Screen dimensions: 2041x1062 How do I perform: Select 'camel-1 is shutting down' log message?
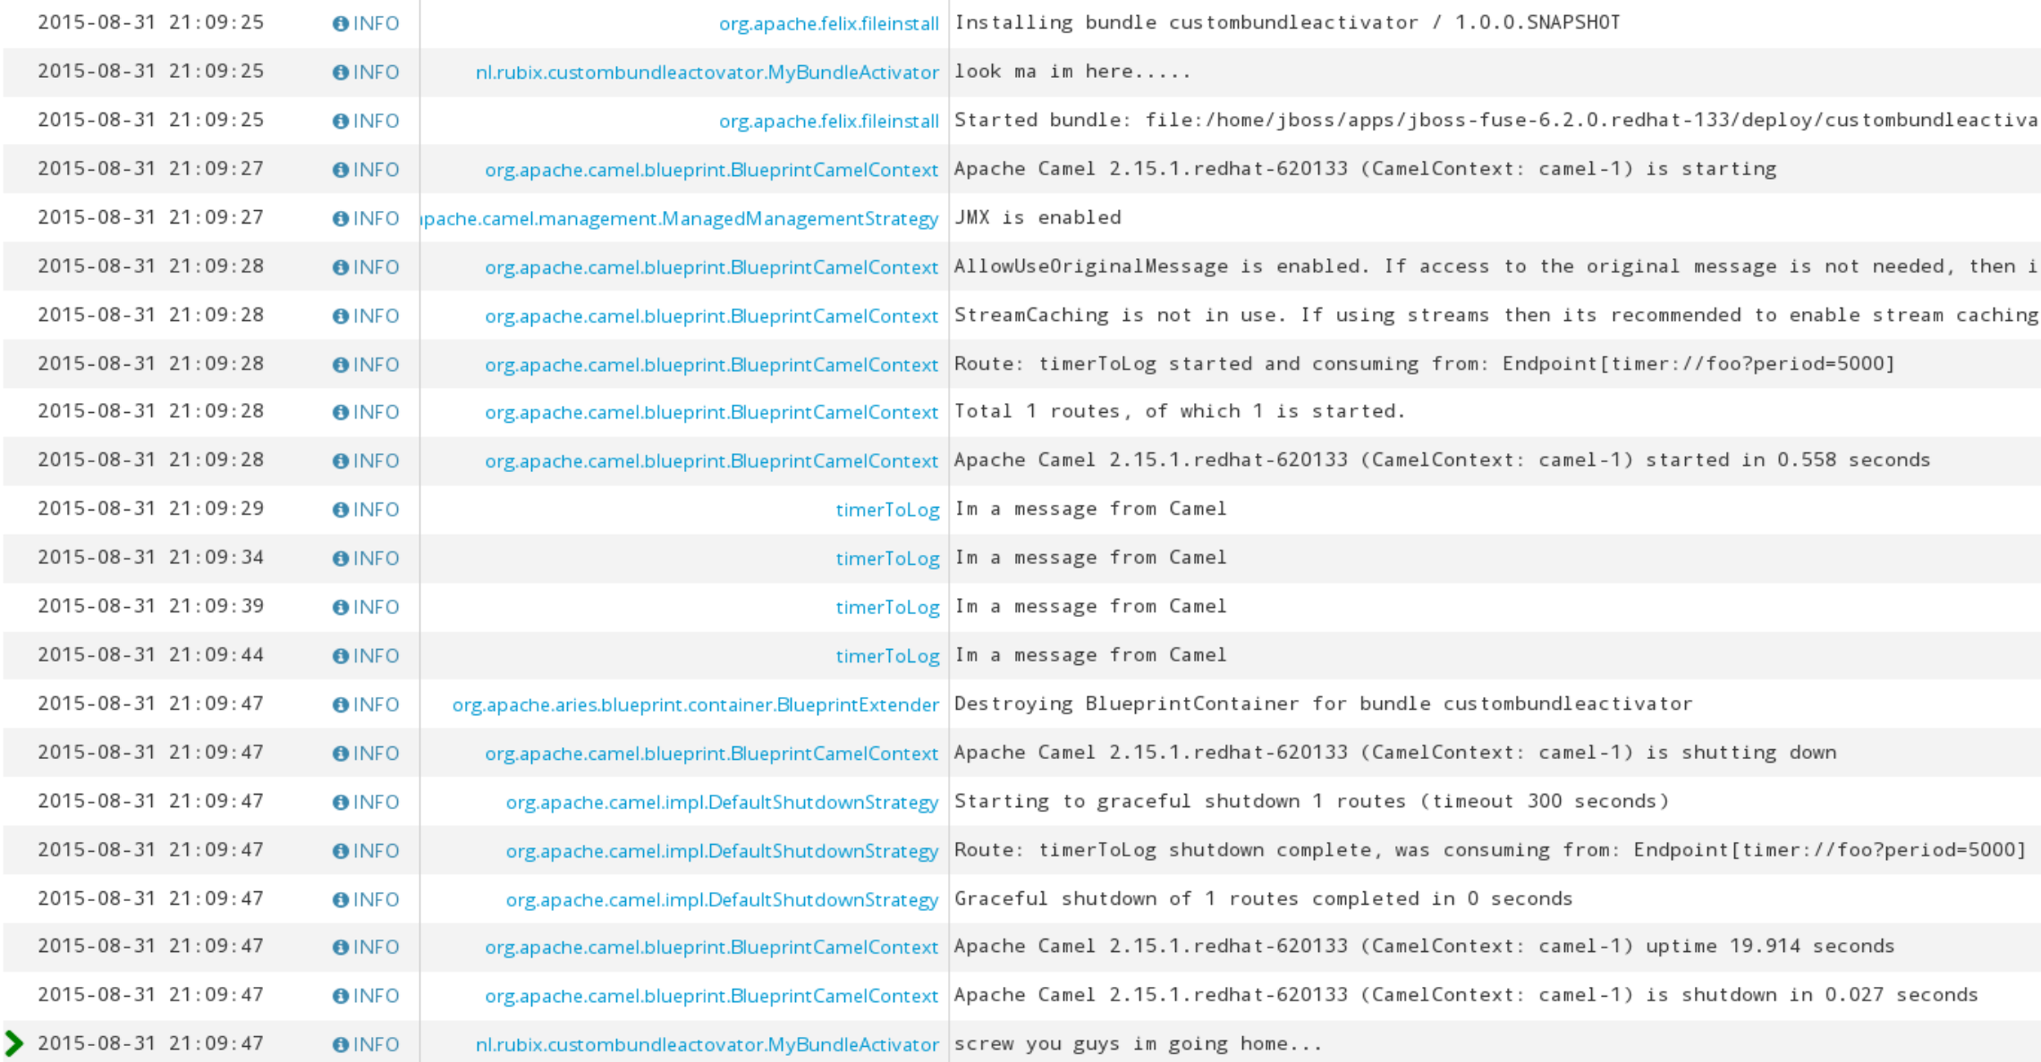1394,753
